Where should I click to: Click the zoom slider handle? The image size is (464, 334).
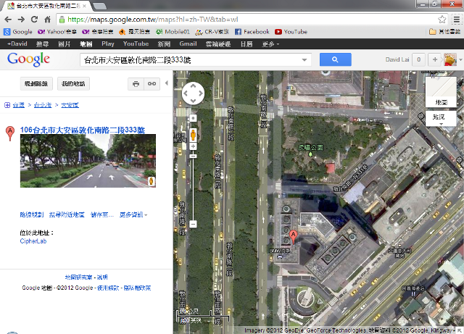193,156
